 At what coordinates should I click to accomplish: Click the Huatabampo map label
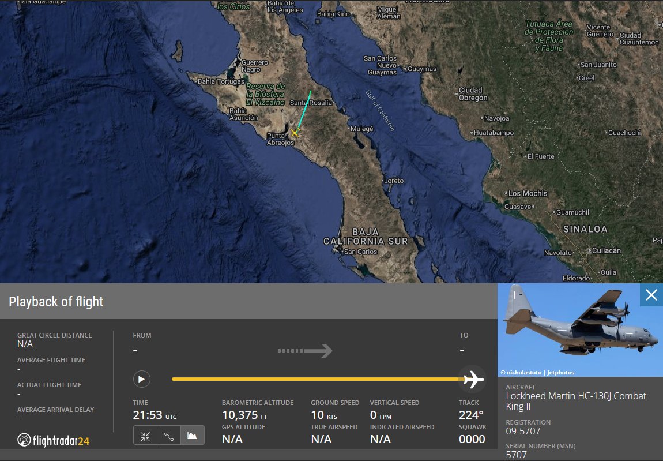click(x=494, y=133)
